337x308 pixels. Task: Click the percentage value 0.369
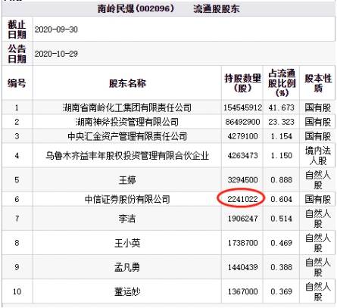tap(282, 291)
